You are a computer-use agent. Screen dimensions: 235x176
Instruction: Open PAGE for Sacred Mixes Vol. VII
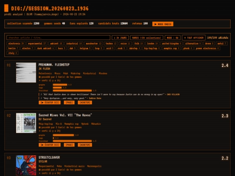(69, 145)
